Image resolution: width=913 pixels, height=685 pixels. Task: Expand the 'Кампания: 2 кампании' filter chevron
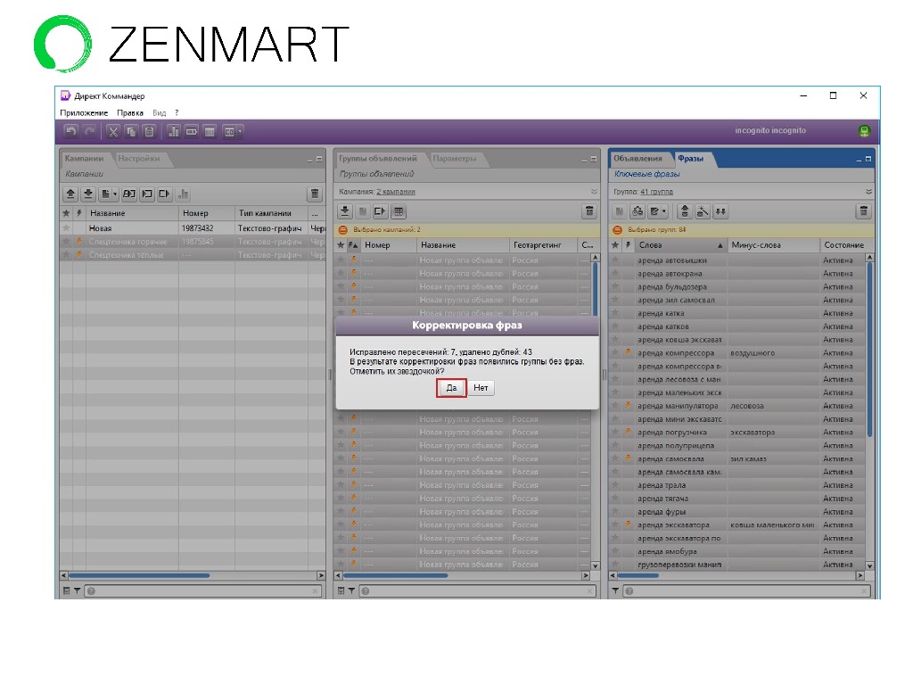coord(594,192)
